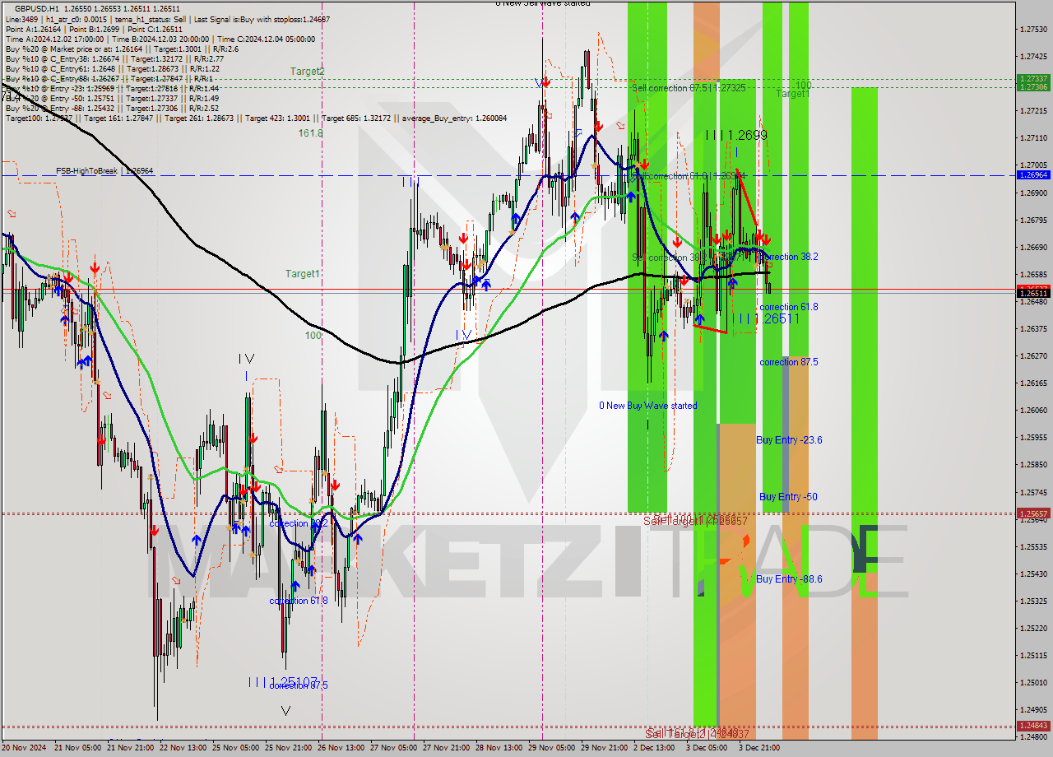Select the '27 Nov 21:00' time label

coord(447,748)
